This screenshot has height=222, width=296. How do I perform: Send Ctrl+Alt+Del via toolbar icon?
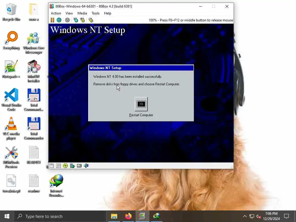click(76, 20)
